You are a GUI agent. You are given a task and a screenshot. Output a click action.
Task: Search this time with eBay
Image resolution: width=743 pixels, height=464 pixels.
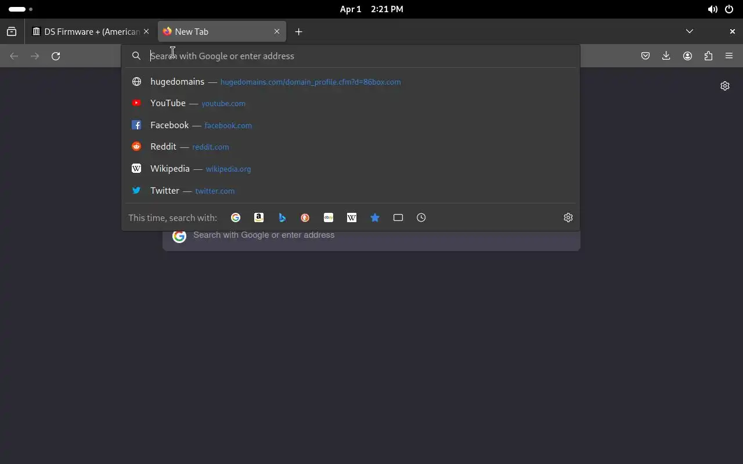click(329, 217)
